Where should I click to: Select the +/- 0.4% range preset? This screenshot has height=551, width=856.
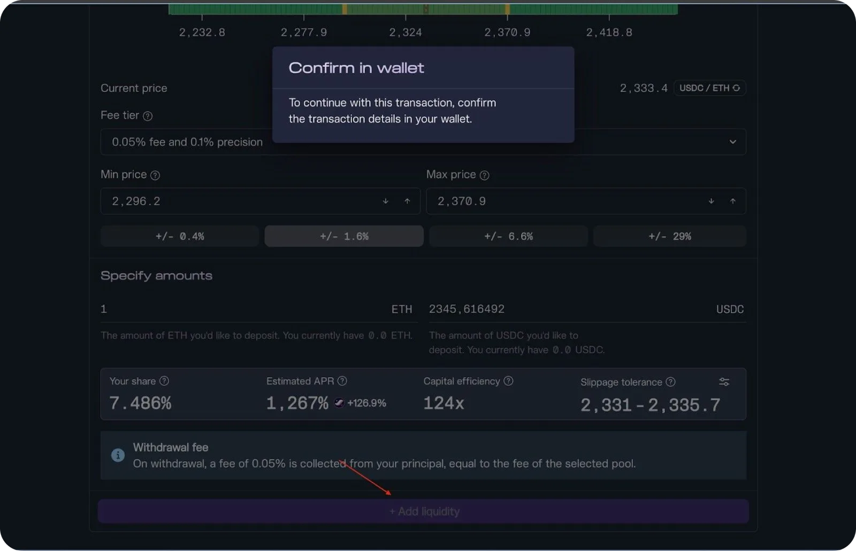pyautogui.click(x=180, y=236)
